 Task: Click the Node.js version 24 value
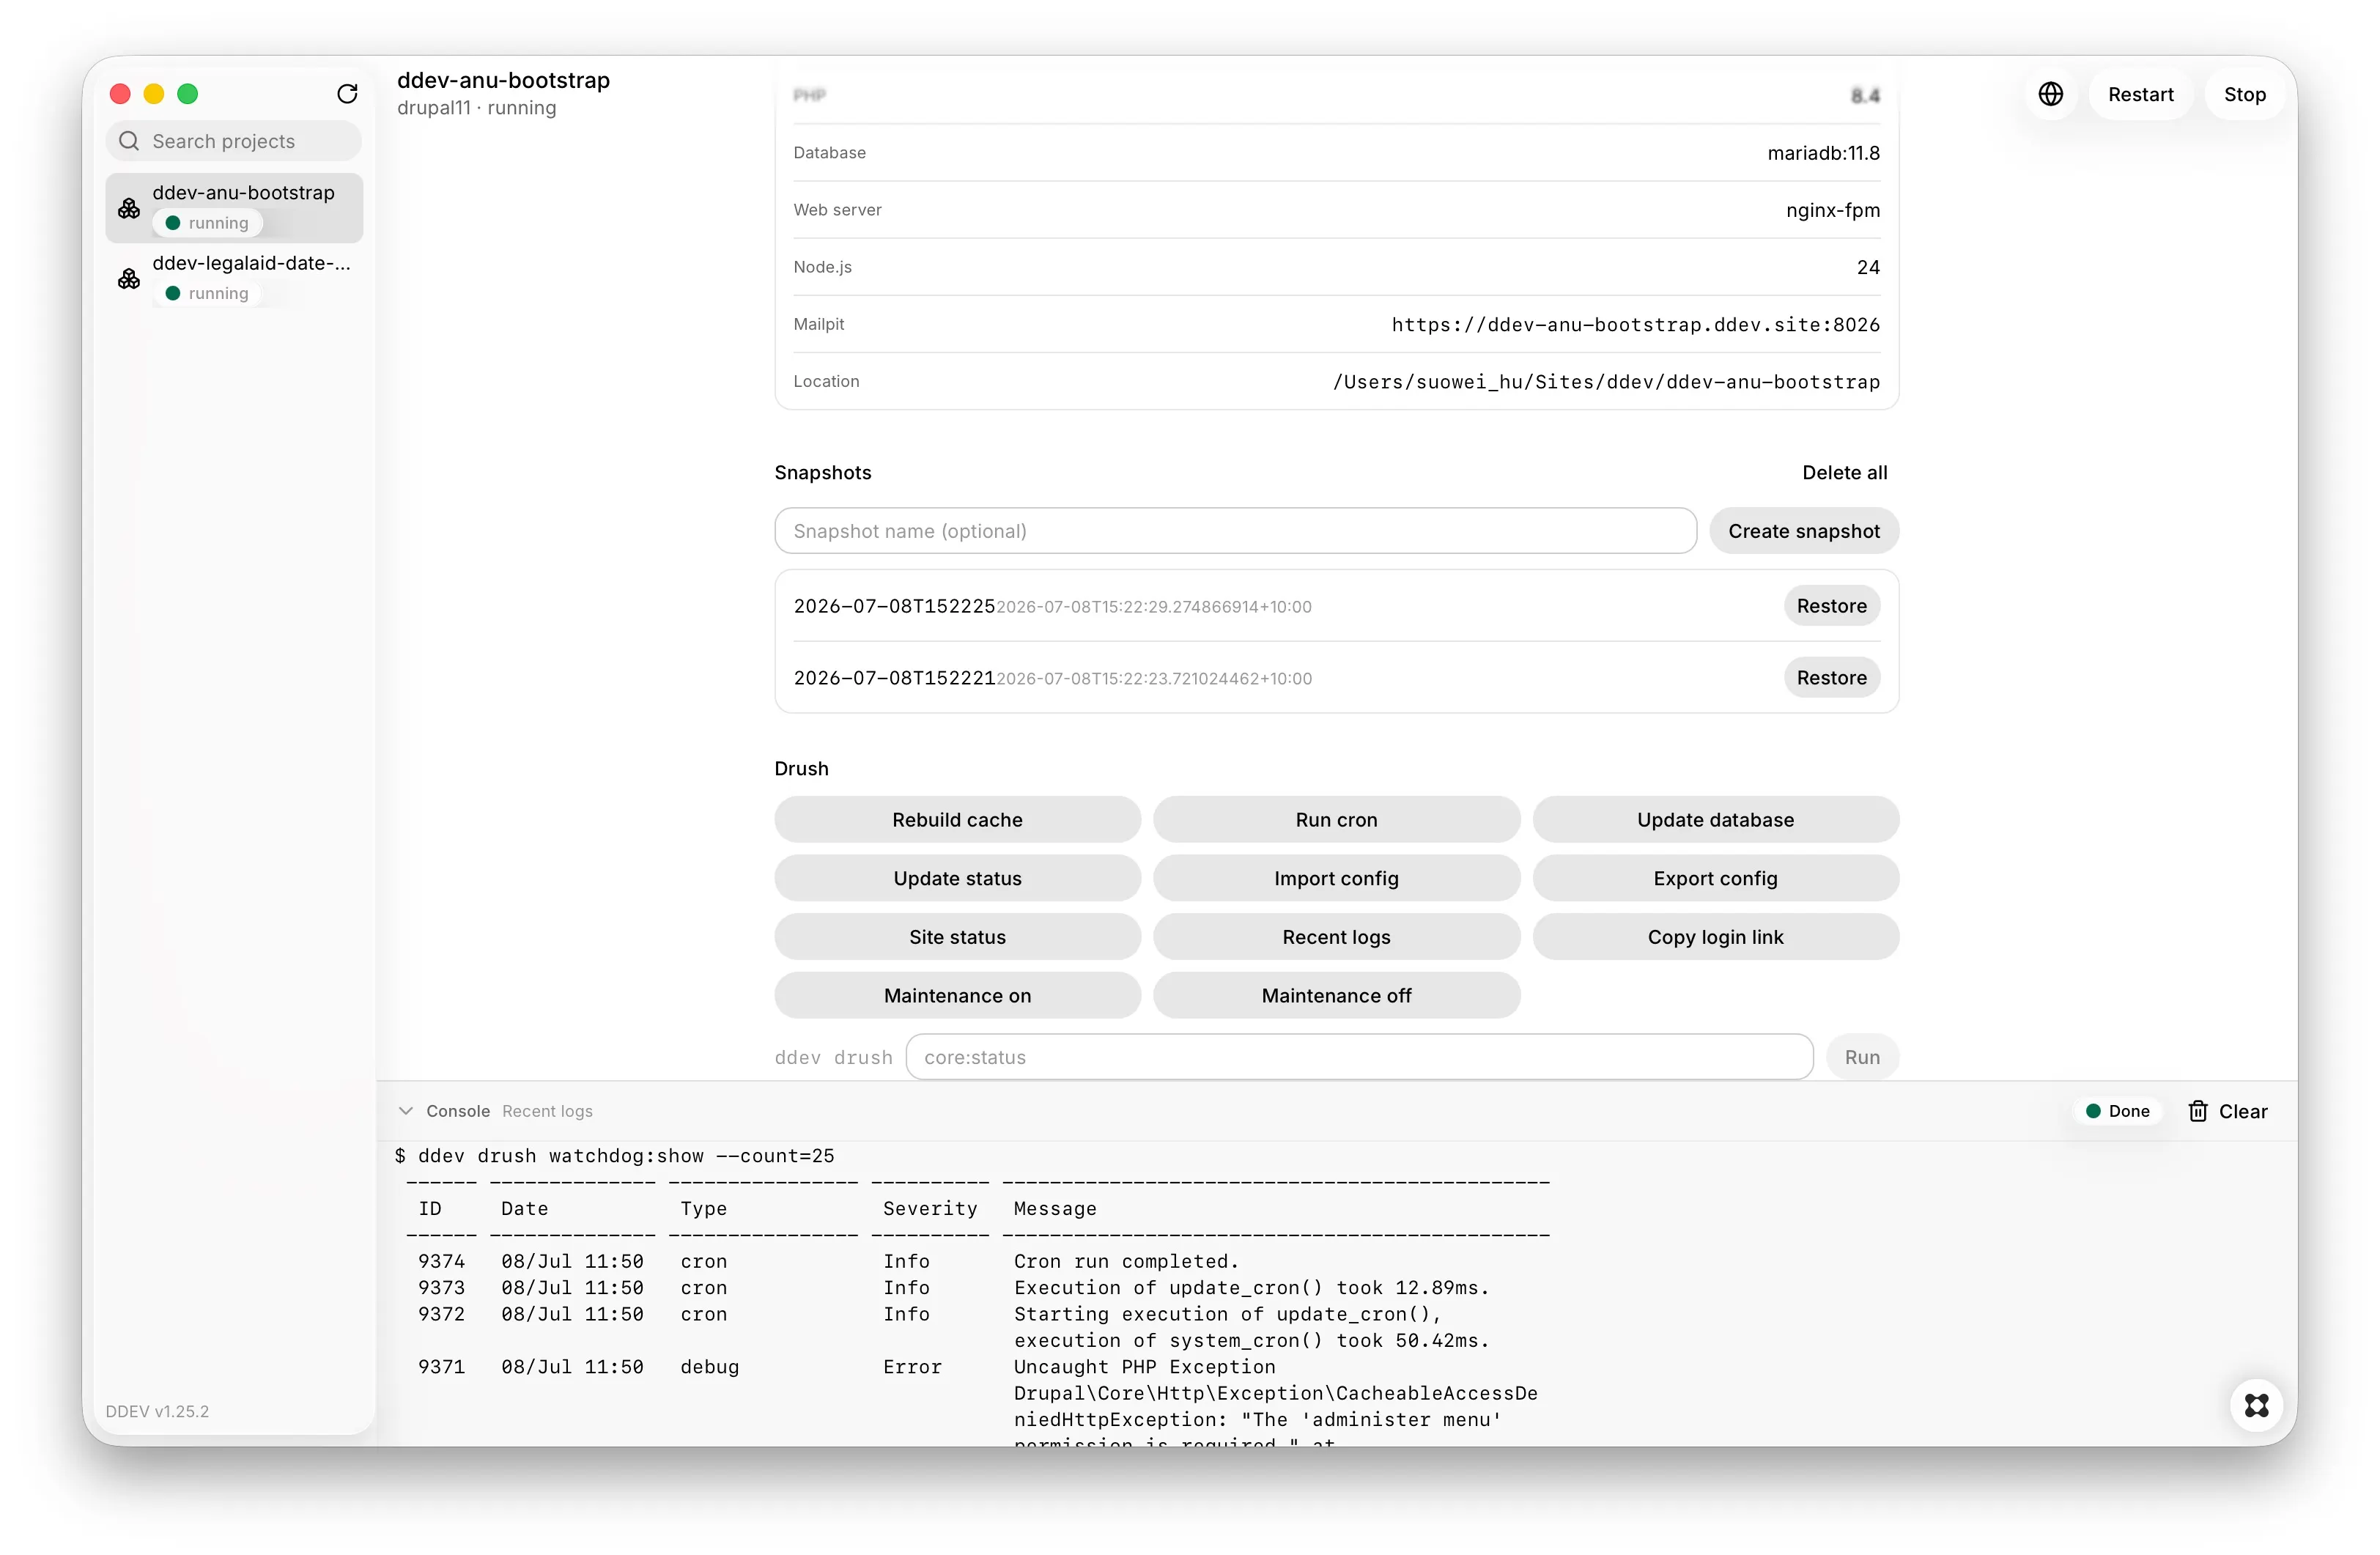pyautogui.click(x=1868, y=267)
